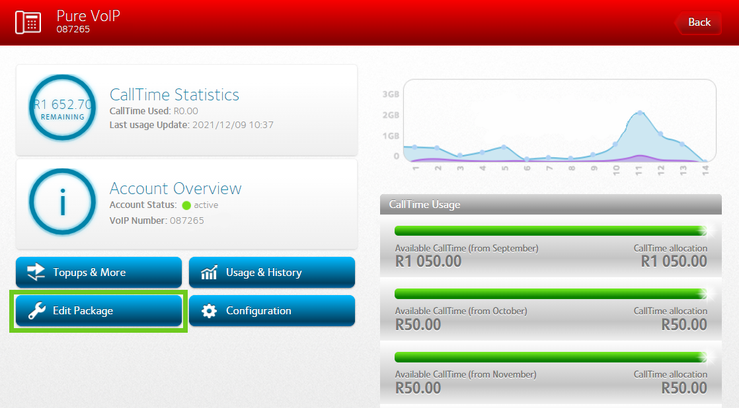Screen dimensions: 739x408
Task: Click the wrench icon on Edit Package
Action: [36, 310]
